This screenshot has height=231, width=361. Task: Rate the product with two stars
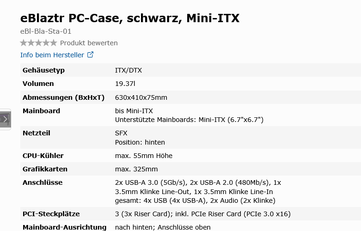[31, 43]
